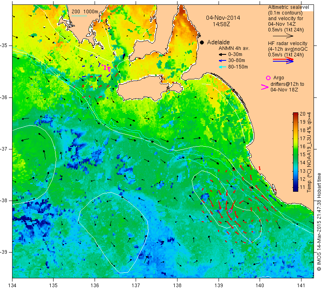Click the '(0.1m contours)' legend text
322x290 pixels.
[x=285, y=13]
